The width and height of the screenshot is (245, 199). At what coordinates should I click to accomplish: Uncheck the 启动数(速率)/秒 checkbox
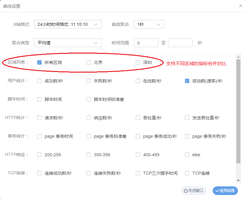(187, 81)
